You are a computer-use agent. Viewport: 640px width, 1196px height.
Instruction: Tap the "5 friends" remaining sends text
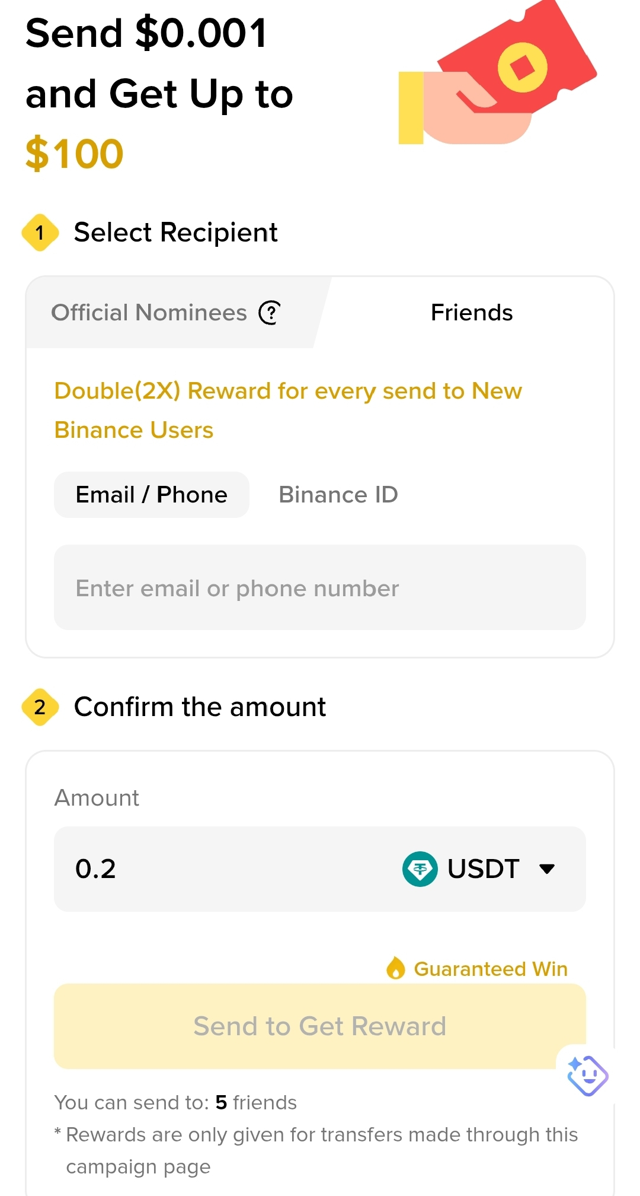[256, 1102]
